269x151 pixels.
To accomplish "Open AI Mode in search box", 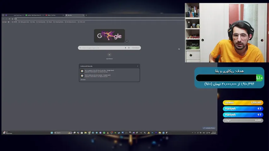I will 136,48.
